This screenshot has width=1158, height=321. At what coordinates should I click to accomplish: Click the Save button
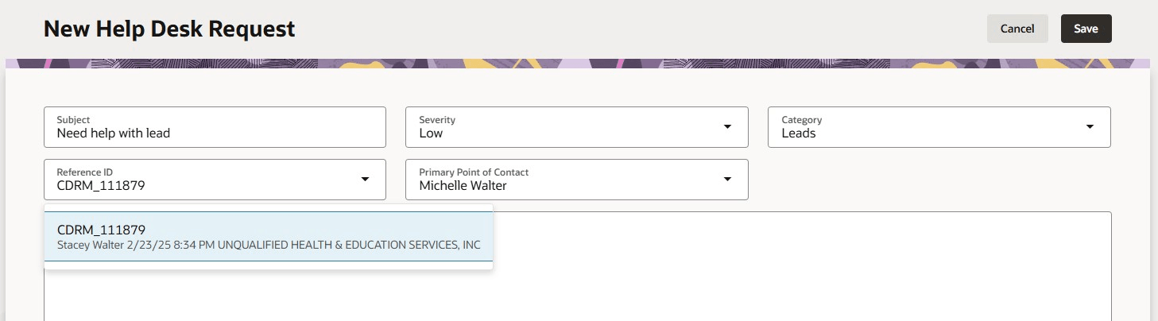1086,29
